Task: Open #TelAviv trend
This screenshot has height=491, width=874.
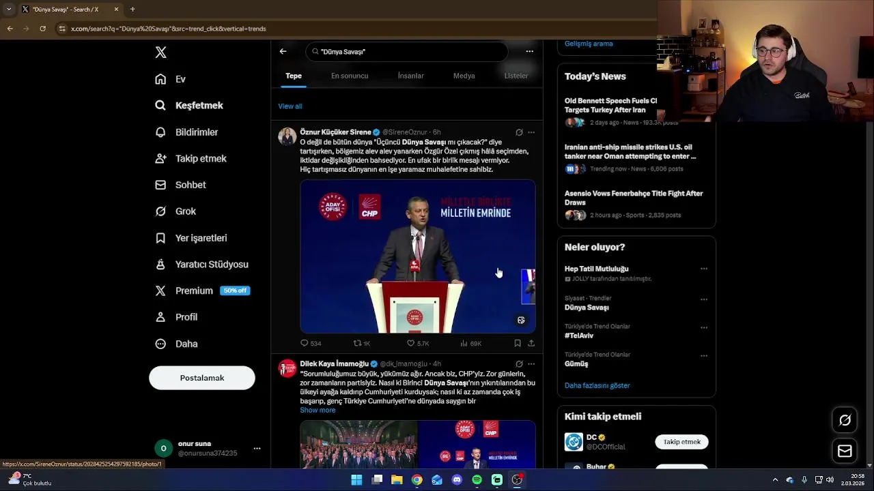Action: tap(579, 336)
